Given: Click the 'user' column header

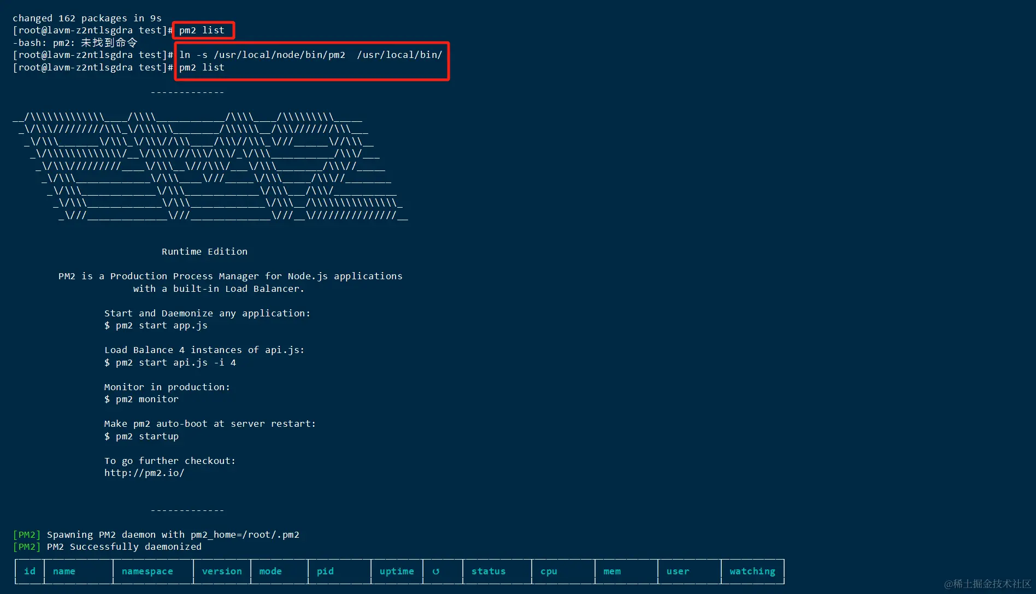Looking at the screenshot, I should click(678, 571).
